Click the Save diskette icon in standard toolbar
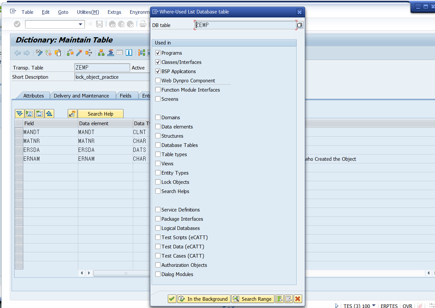Image resolution: width=435 pixels, height=308 pixels. [x=99, y=24]
